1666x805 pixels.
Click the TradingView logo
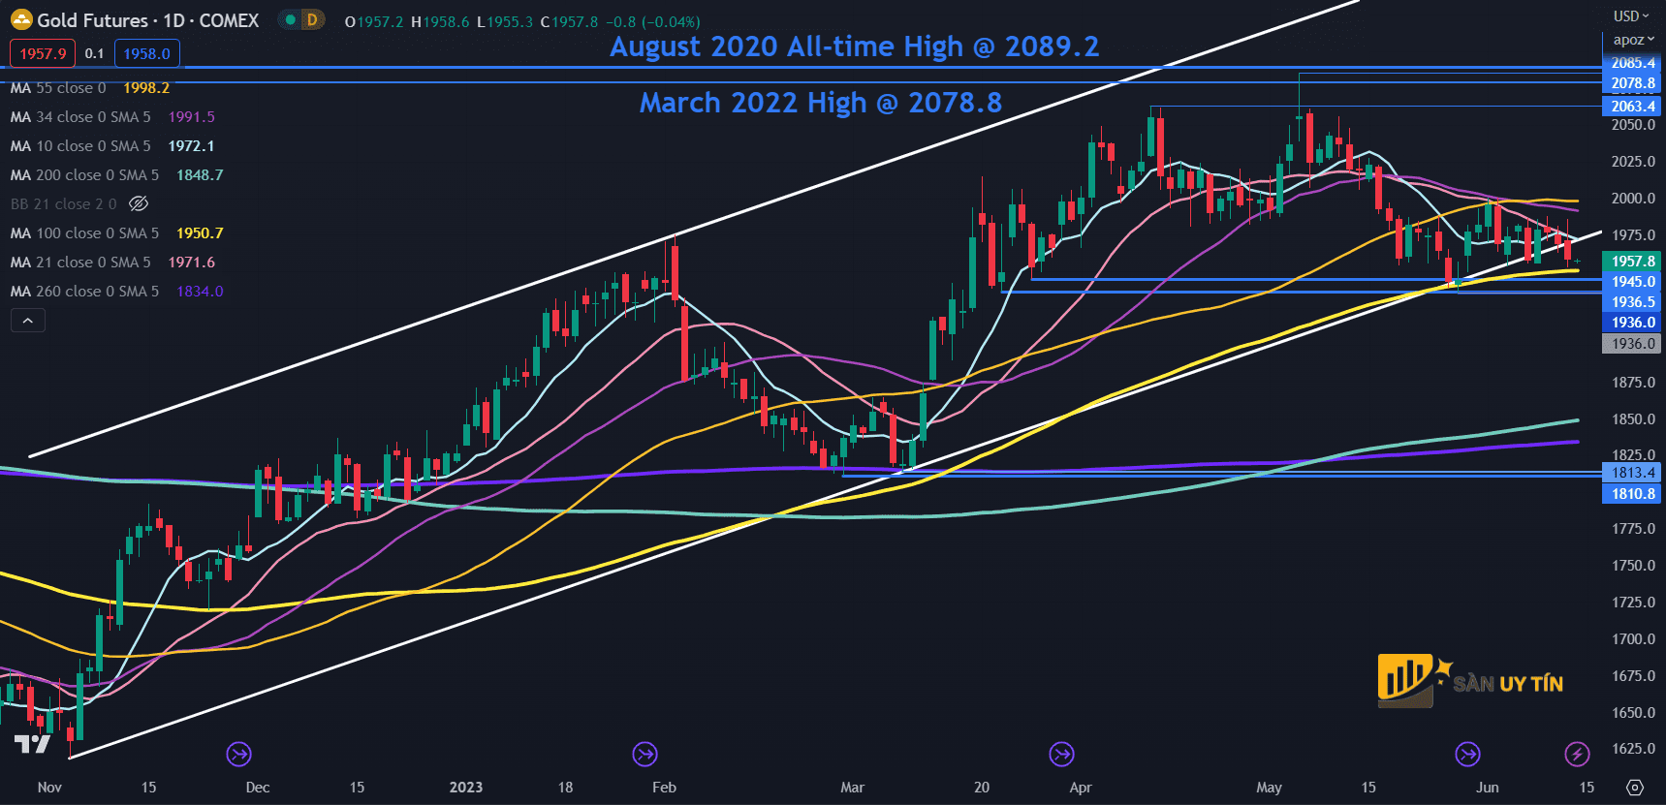[x=32, y=744]
